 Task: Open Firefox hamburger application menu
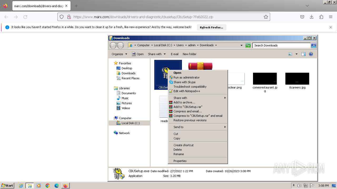click(x=331, y=17)
